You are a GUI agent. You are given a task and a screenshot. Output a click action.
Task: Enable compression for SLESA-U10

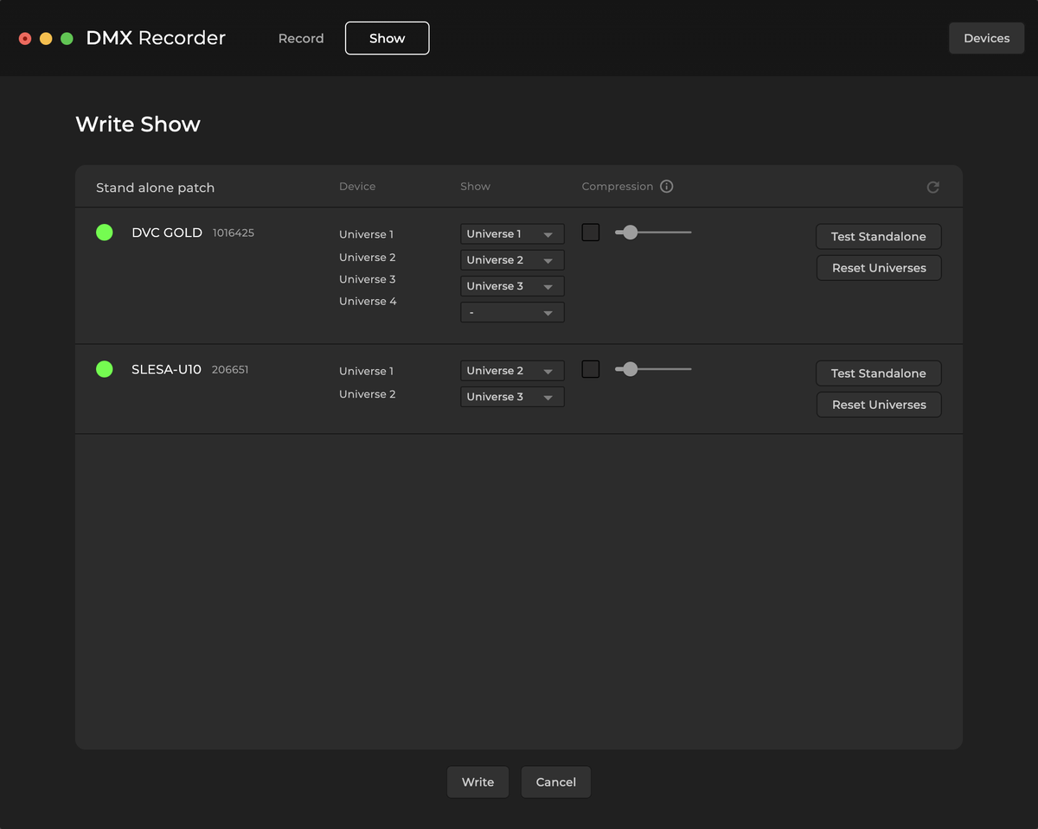coord(591,369)
